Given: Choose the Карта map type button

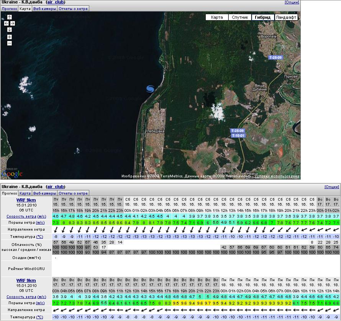Looking at the screenshot, I should (x=217, y=17).
